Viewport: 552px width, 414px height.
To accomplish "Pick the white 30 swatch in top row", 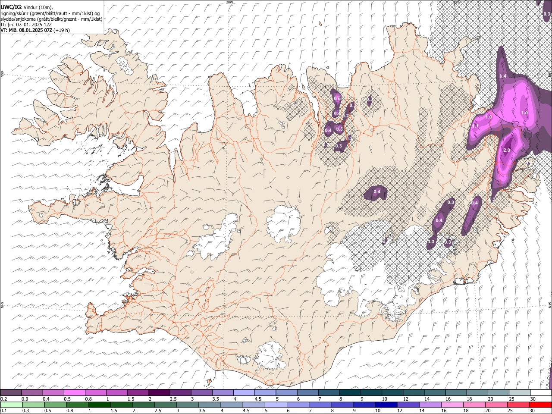I will [x=541, y=392].
